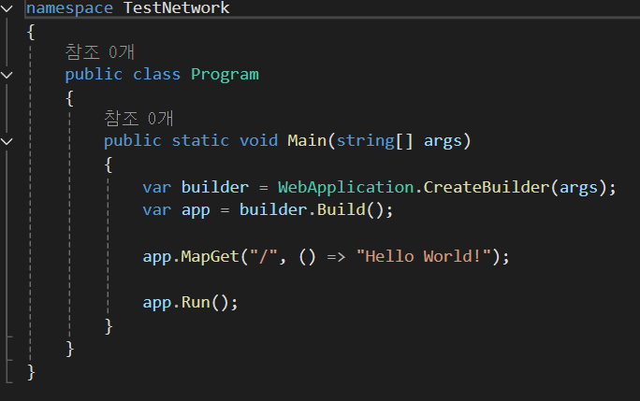Viewport: 640px width, 401px height.
Task: Click the Run method call
Action: click(196, 303)
